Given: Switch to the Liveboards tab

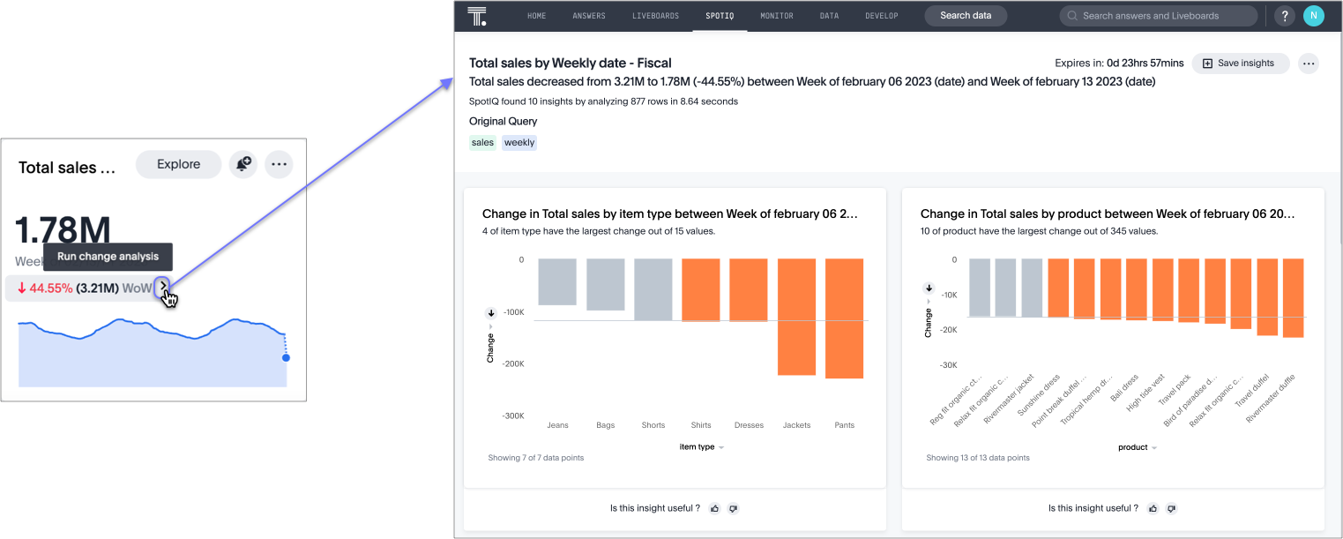Looking at the screenshot, I should [x=655, y=16].
